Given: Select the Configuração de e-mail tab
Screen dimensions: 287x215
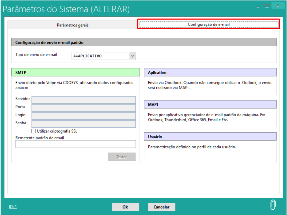Looking at the screenshot, I should coord(209,24).
